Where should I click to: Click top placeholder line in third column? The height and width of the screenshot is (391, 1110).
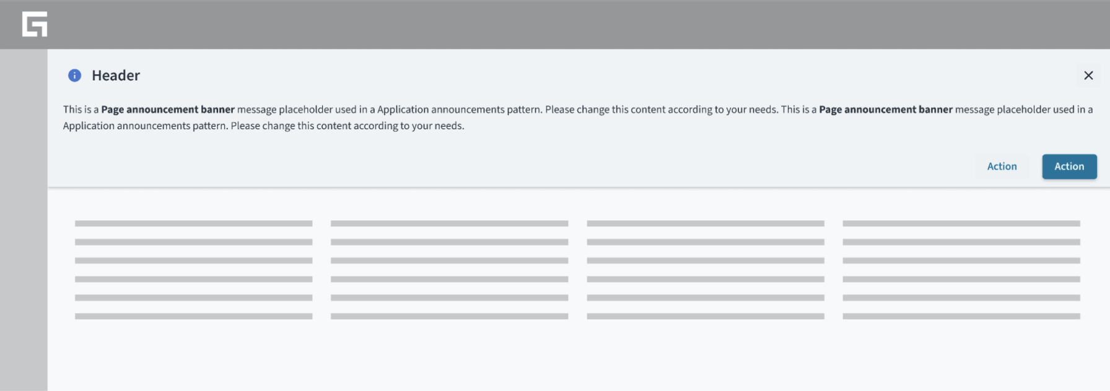pyautogui.click(x=706, y=223)
